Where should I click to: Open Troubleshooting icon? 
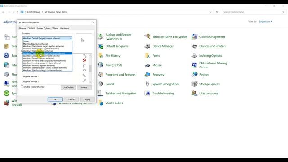[148, 93]
